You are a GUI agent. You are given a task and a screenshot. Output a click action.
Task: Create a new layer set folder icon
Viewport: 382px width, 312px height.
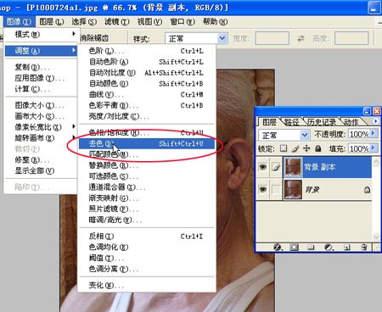(x=311, y=248)
